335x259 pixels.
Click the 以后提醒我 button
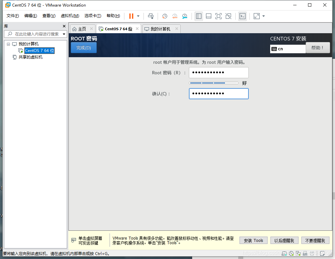coord(284,241)
